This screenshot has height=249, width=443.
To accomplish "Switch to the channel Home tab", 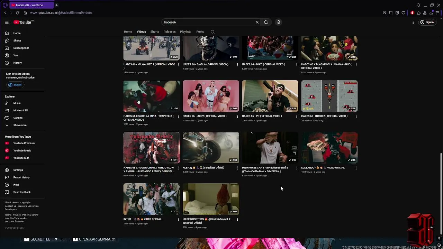I will [x=128, y=32].
